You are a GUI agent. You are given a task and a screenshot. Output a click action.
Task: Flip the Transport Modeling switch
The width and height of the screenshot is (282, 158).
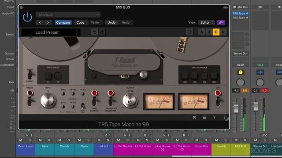111,101
